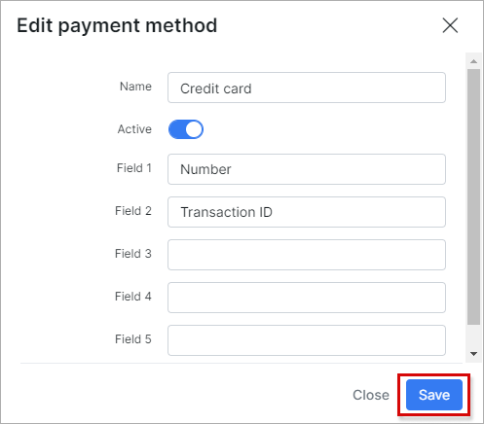
Task: Click the Field 2 Transaction ID input
Action: 307,212
